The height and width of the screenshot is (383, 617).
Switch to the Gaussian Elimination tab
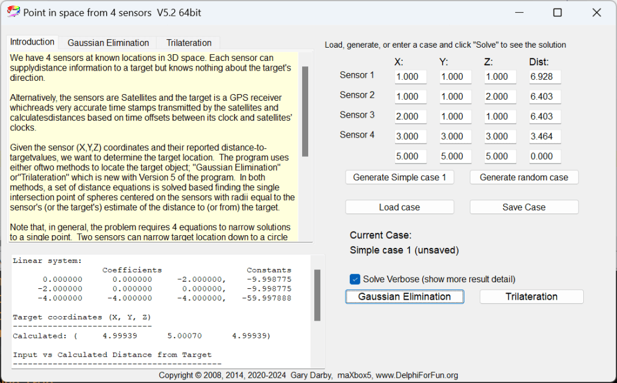click(x=108, y=43)
